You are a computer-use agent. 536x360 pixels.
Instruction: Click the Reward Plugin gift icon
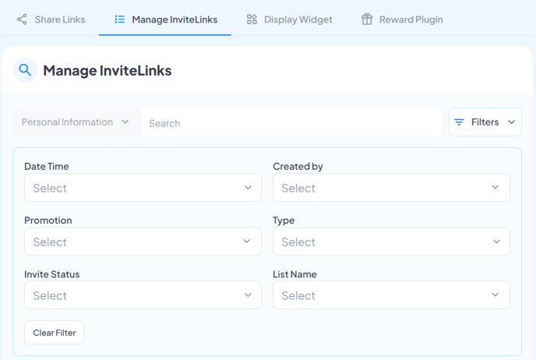pos(367,19)
